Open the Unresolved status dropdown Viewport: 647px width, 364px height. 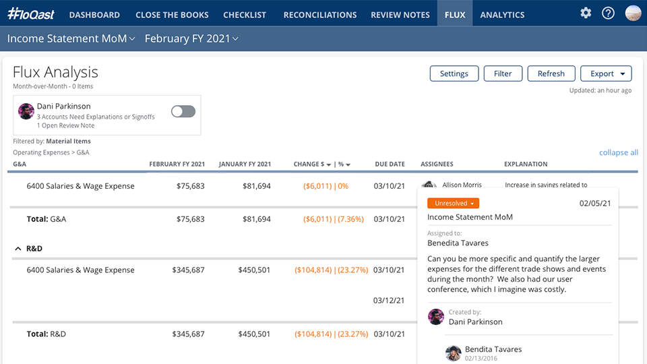point(455,203)
